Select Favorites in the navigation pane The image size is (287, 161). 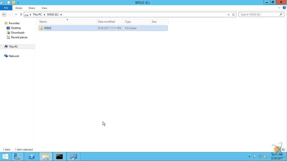tap(14, 23)
